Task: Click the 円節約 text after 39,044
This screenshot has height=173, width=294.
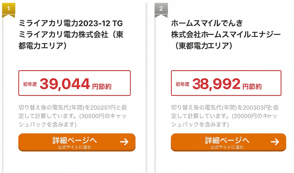Action: 102,86
